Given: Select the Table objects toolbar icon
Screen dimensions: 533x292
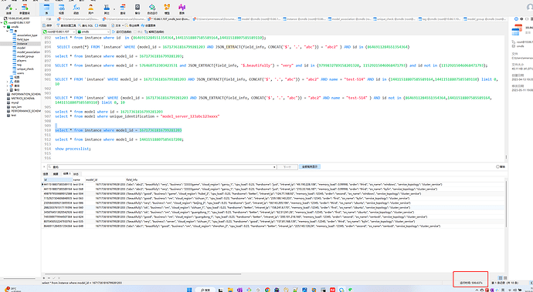Looking at the screenshot, I should tap(46, 8).
